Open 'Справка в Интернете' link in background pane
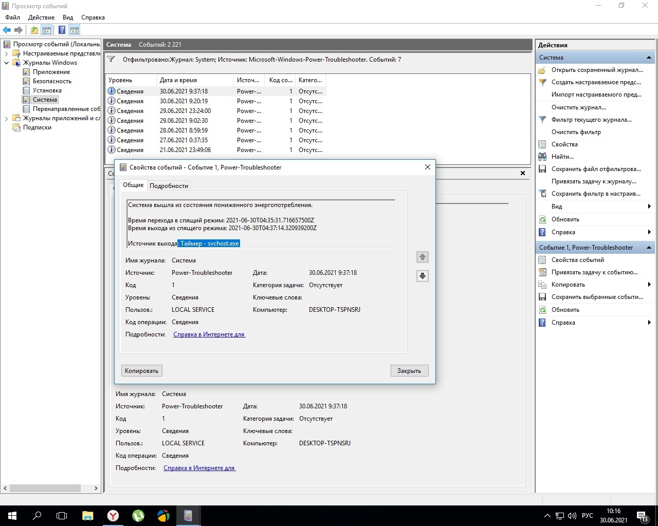The image size is (658, 526). (199, 468)
